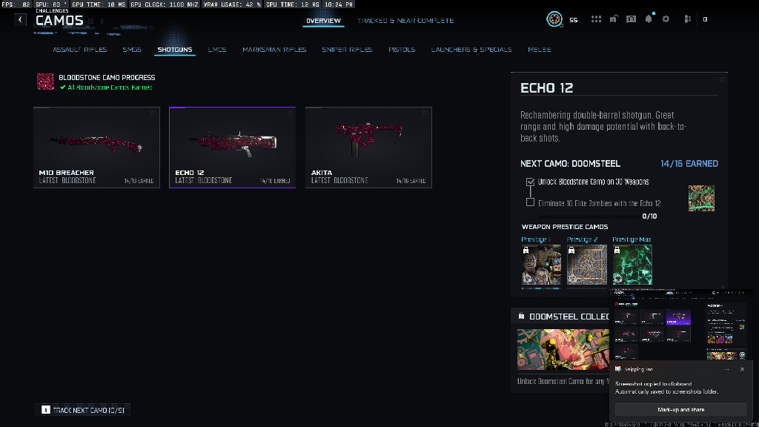Click the unlock padlock icon in header

pyautogui.click(x=614, y=19)
